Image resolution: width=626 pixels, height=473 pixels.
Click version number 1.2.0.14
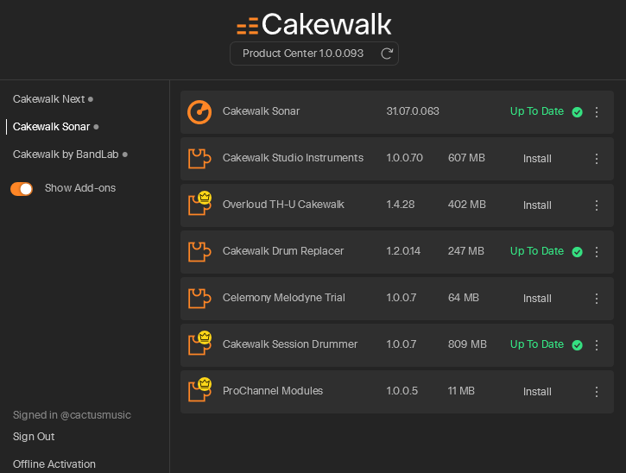coord(403,251)
